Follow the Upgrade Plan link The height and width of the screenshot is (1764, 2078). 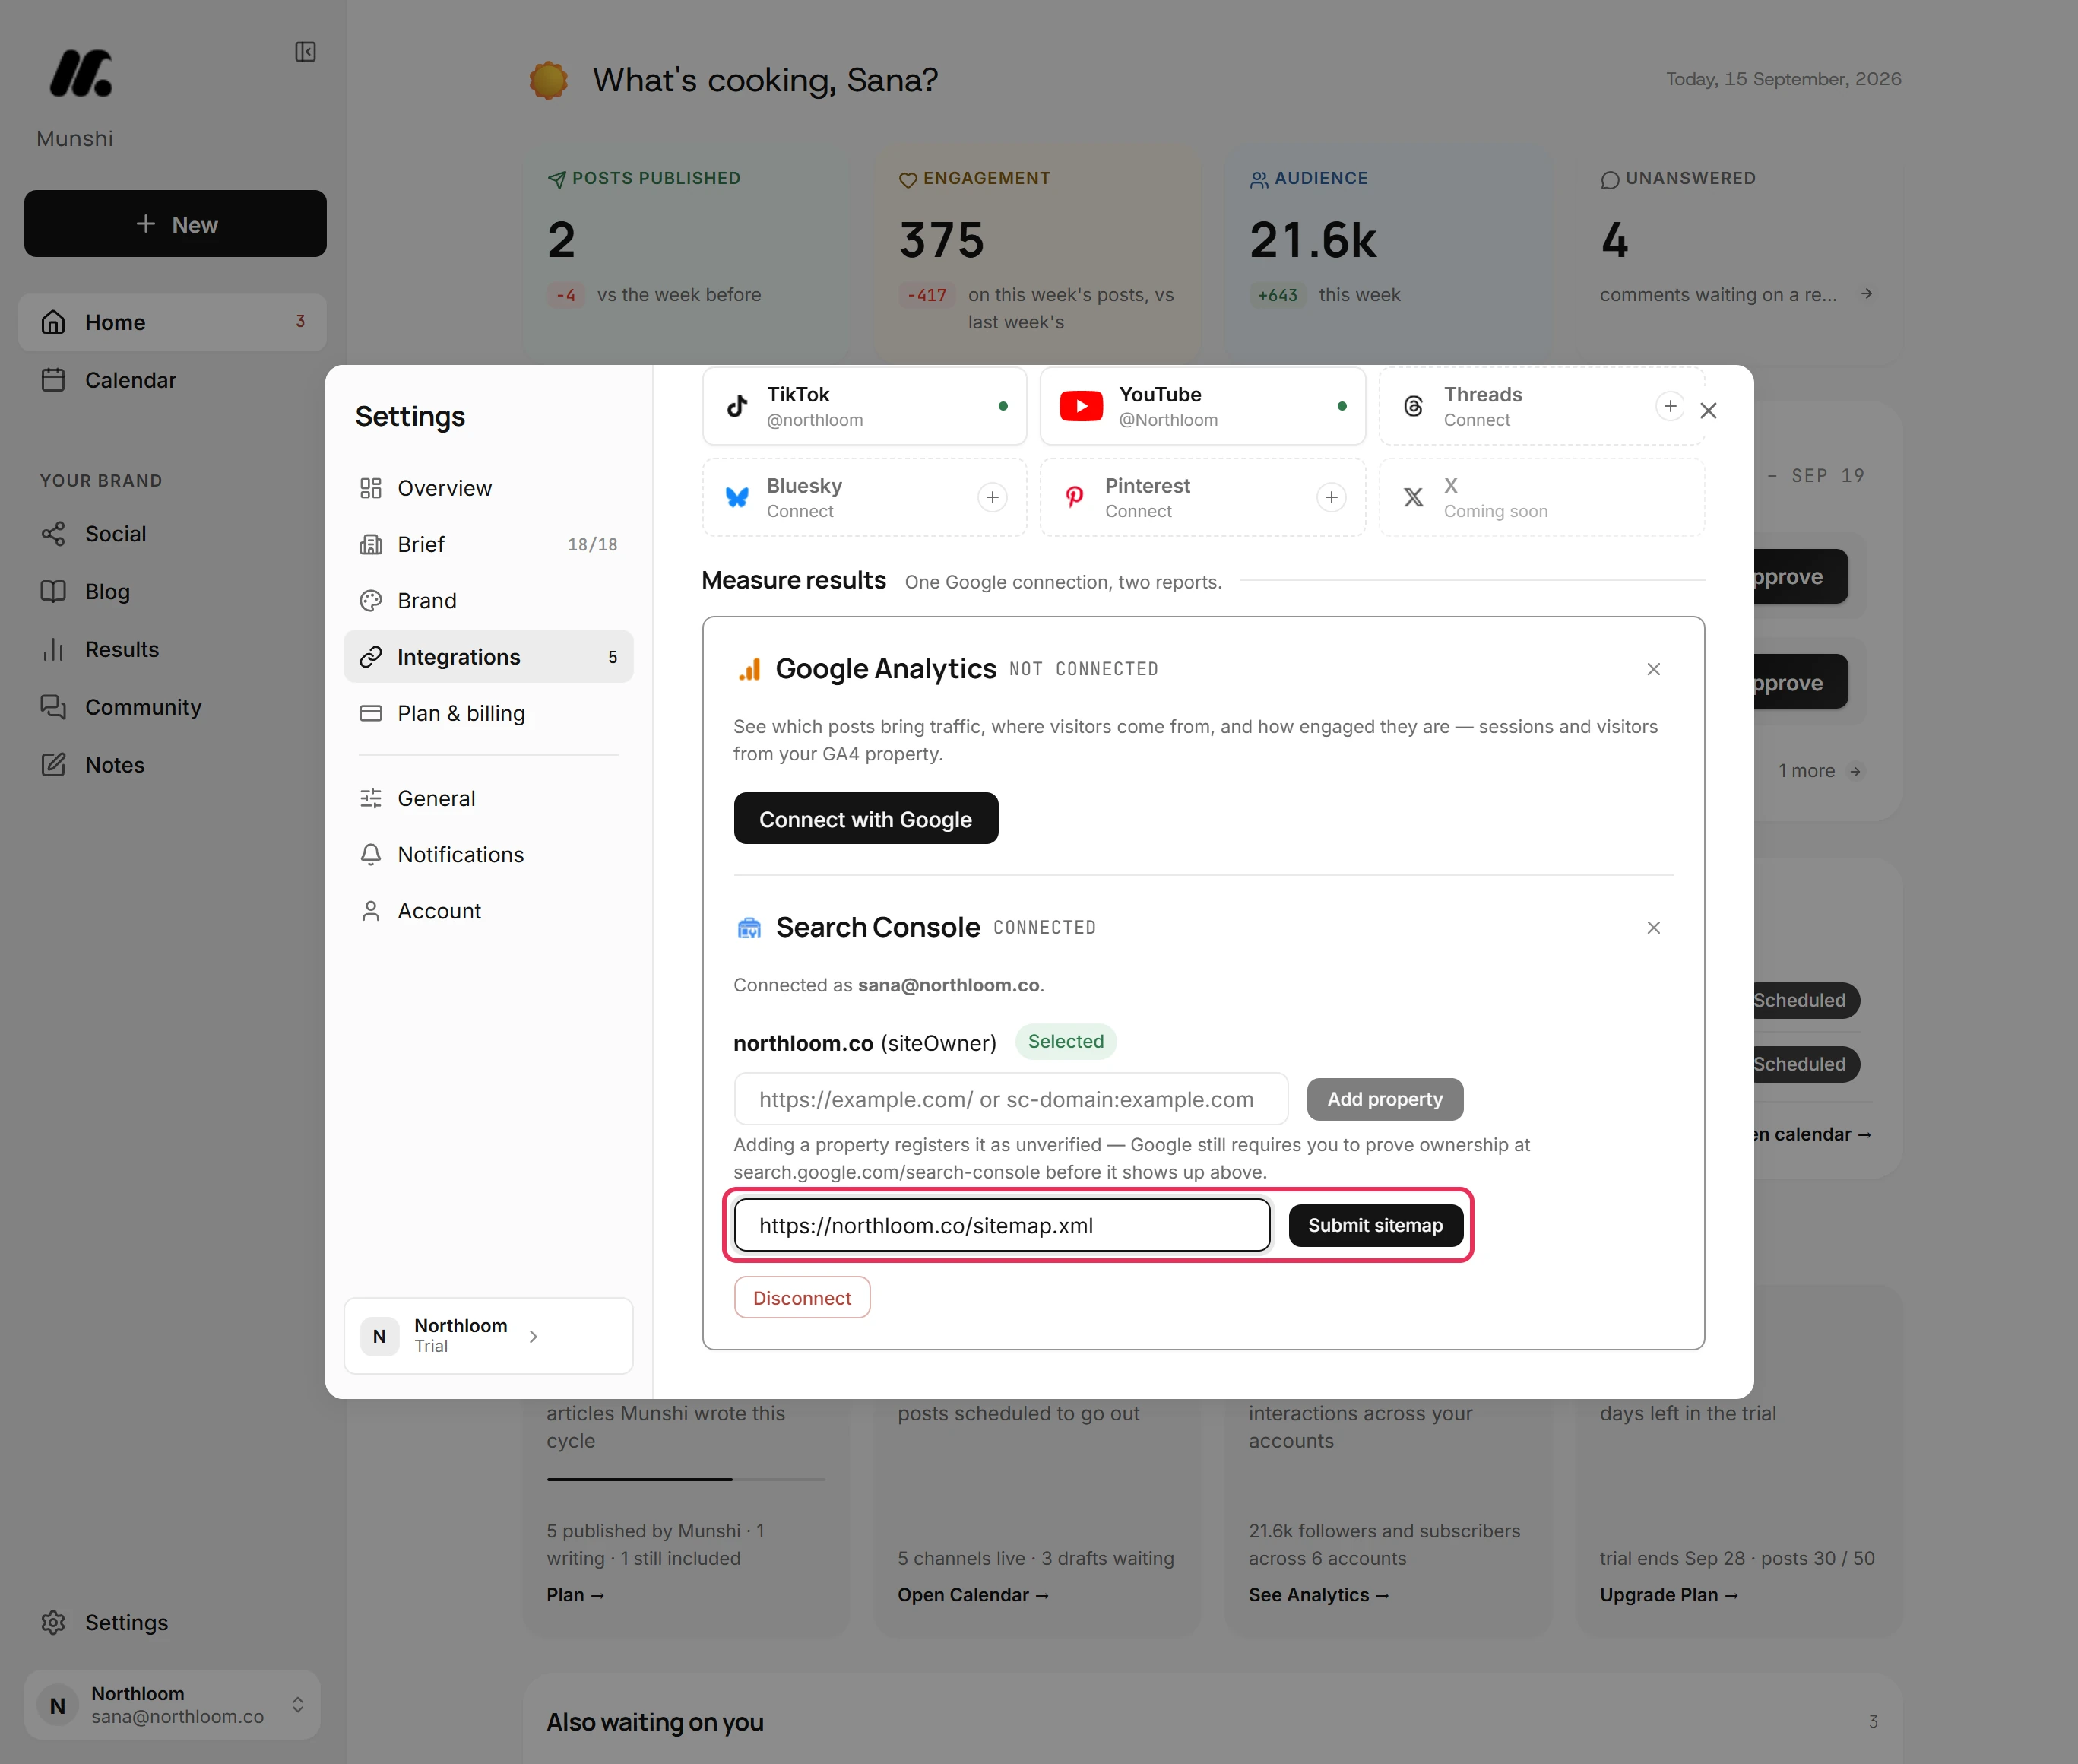click(x=1669, y=1595)
